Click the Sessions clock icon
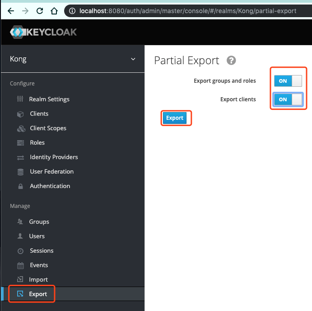 tap(20, 251)
